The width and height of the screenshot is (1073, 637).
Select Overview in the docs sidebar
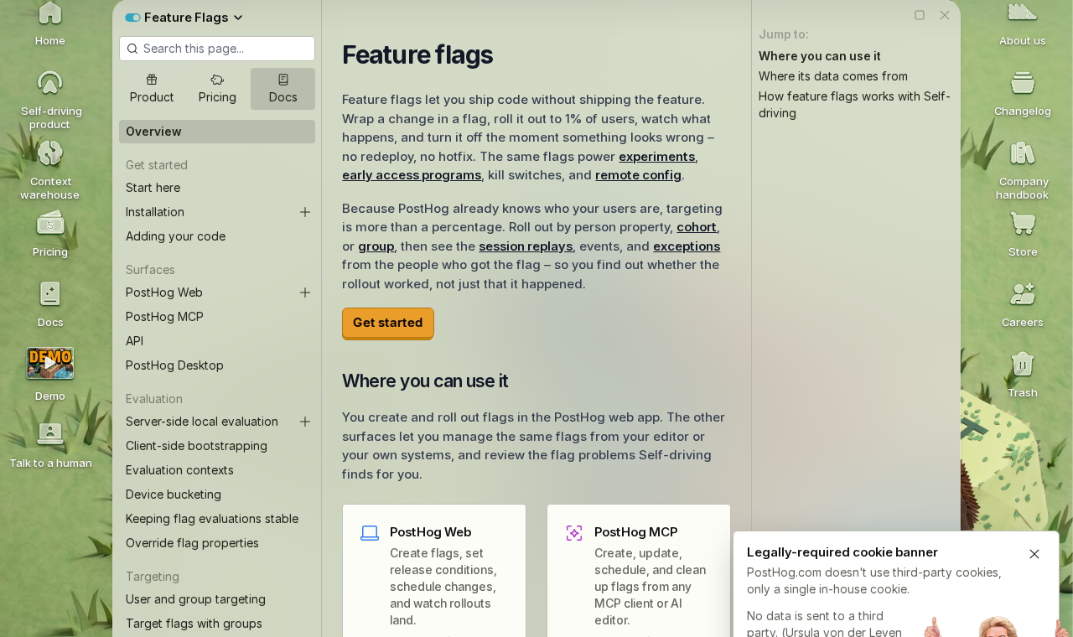coord(217,132)
